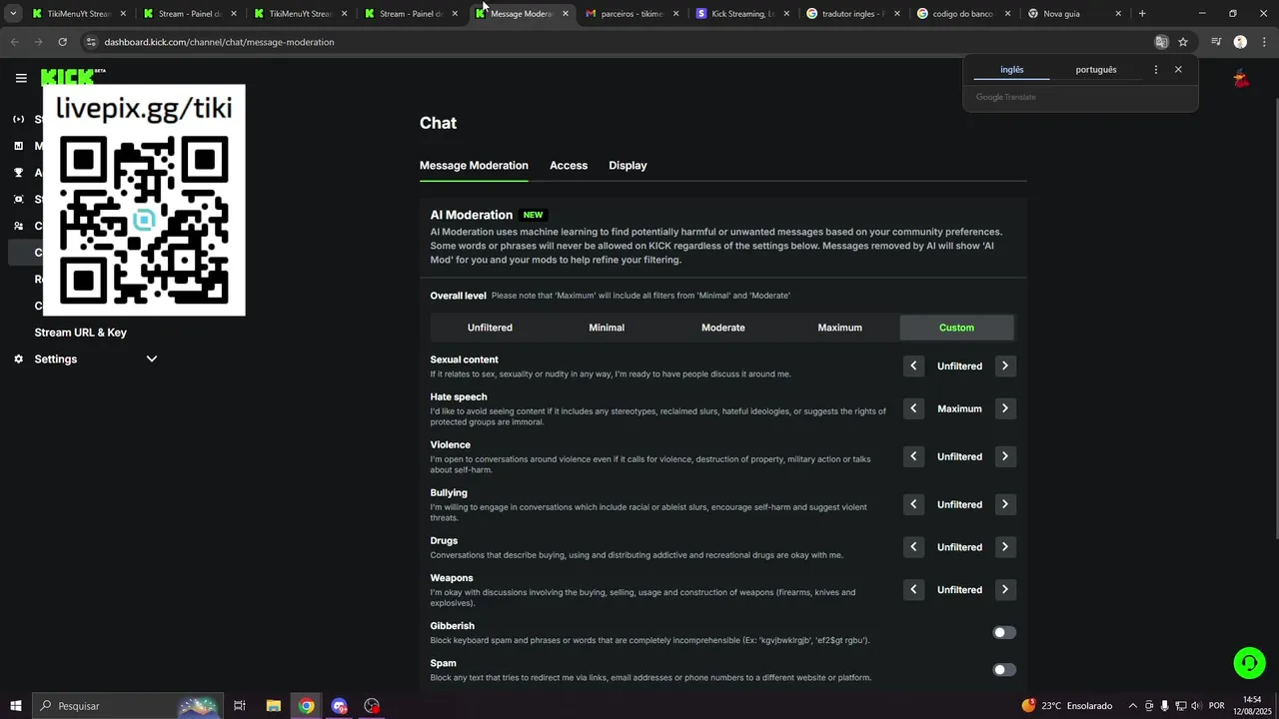Open the tab search dropdown arrow

click(13, 14)
